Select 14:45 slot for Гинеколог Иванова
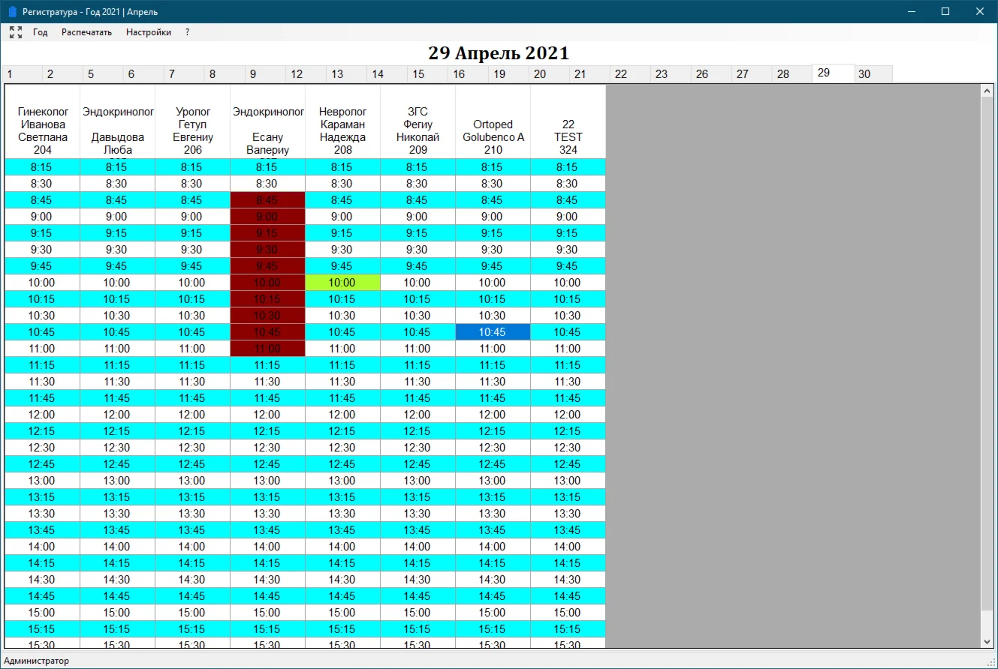The height and width of the screenshot is (669, 998). (x=43, y=596)
